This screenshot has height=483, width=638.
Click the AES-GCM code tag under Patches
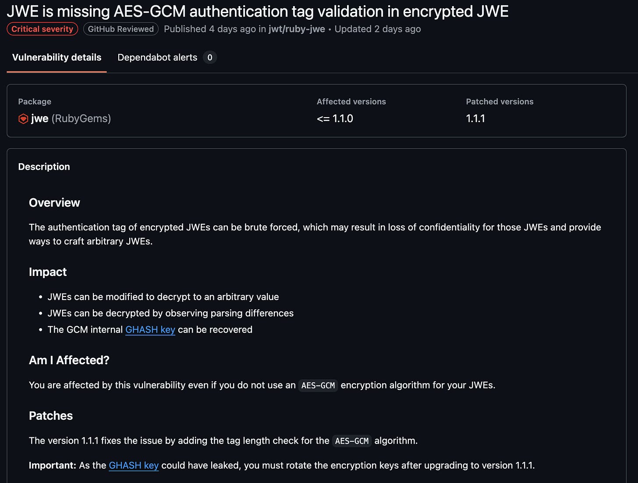pos(352,441)
